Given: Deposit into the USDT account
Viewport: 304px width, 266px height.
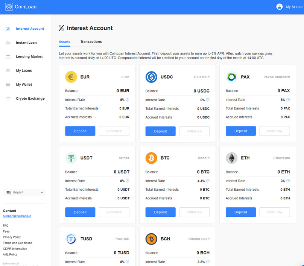Looking at the screenshot, I should click(x=80, y=212).
